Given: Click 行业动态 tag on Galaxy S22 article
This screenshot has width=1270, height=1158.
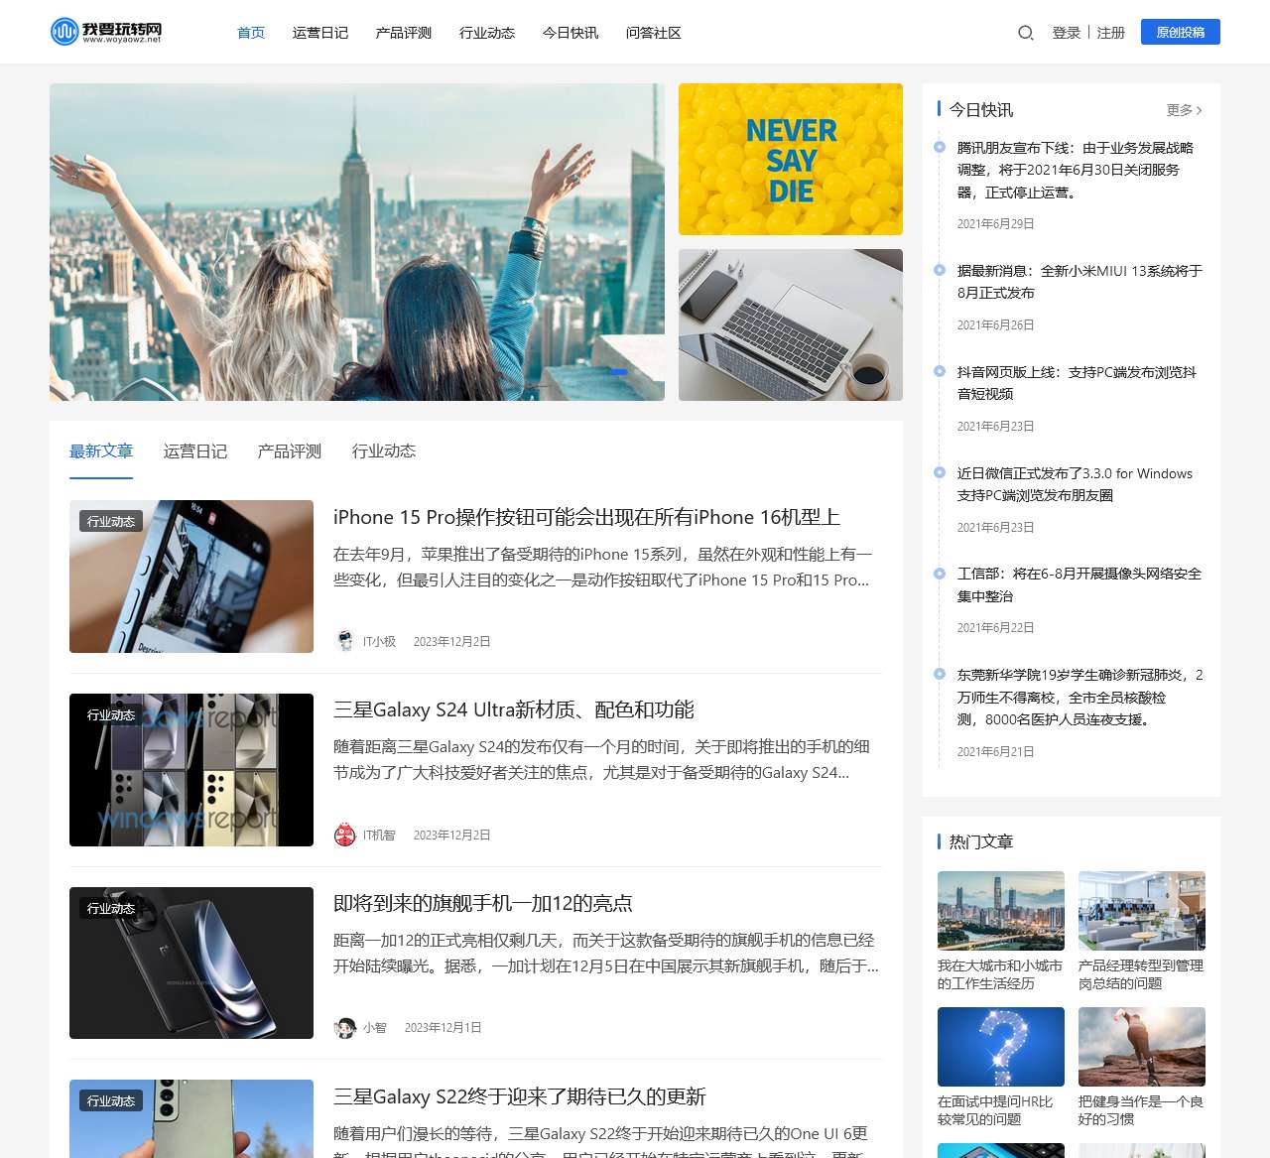Looking at the screenshot, I should tap(111, 1100).
